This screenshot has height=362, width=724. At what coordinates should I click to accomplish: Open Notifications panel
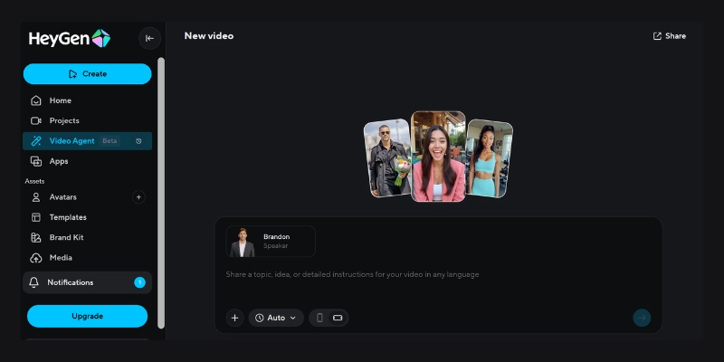point(87,282)
